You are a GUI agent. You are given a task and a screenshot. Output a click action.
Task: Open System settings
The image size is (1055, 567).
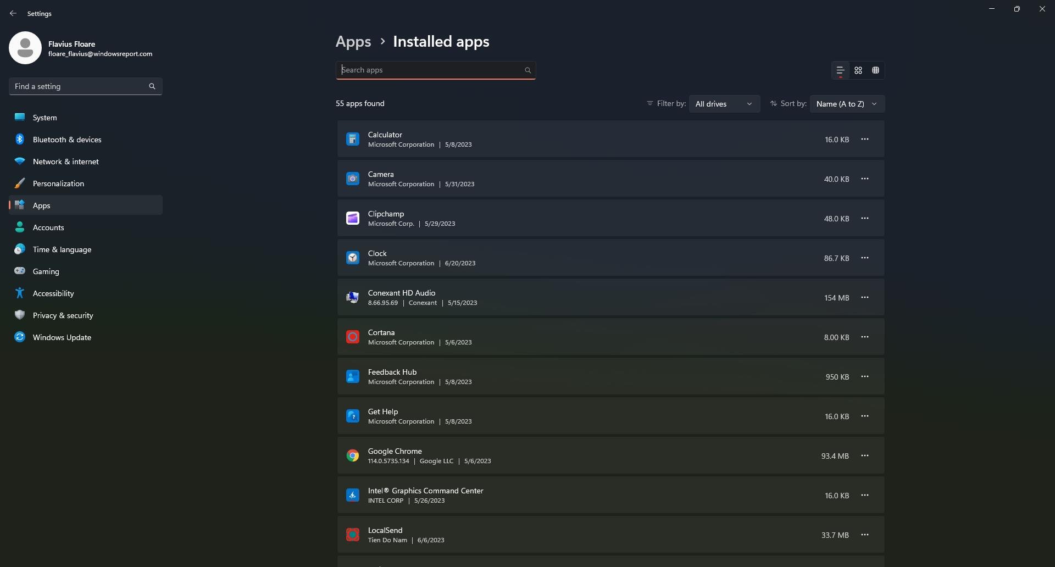pos(86,118)
